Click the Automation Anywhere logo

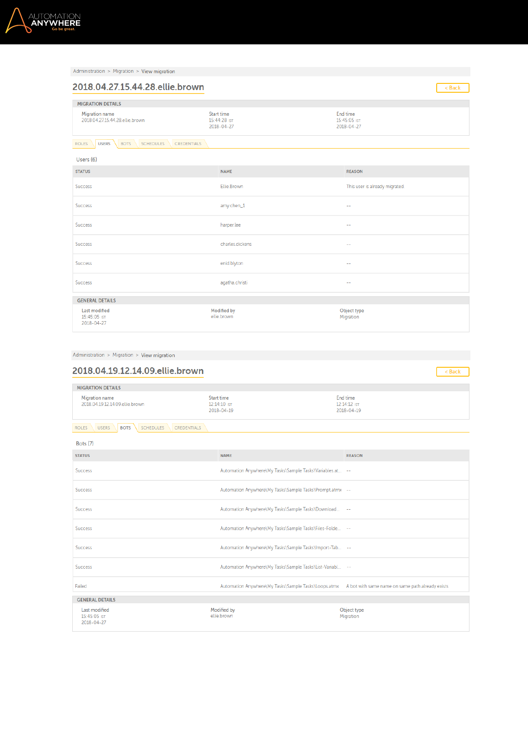(x=43, y=20)
